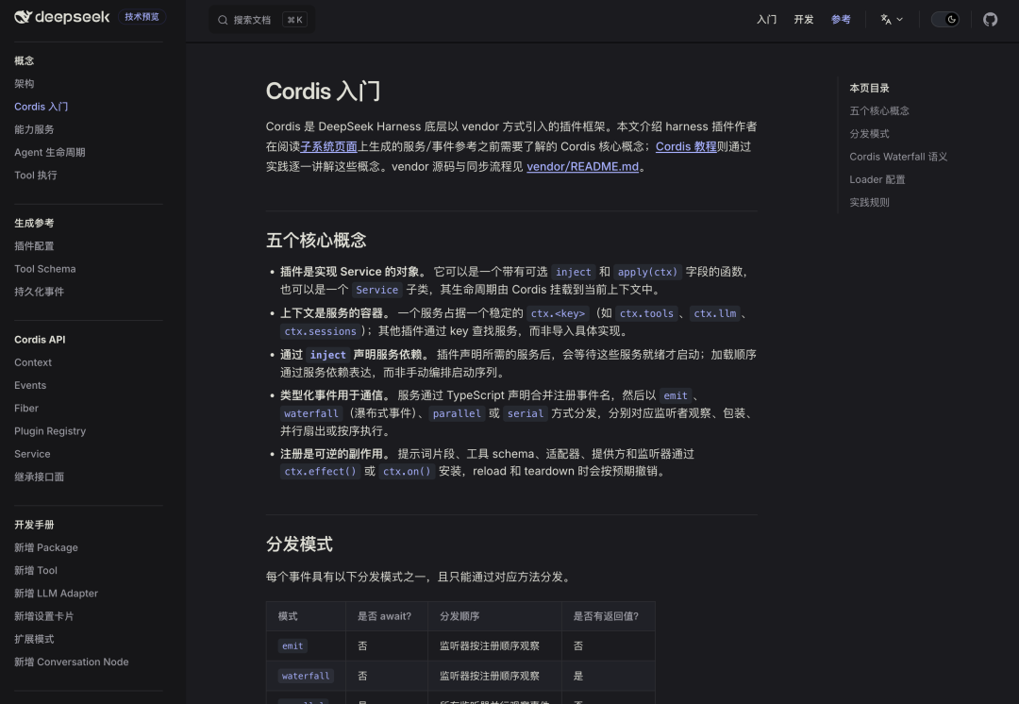Viewport: 1019px width, 704px height.
Task: Toggle the dark mode switch
Action: [944, 20]
